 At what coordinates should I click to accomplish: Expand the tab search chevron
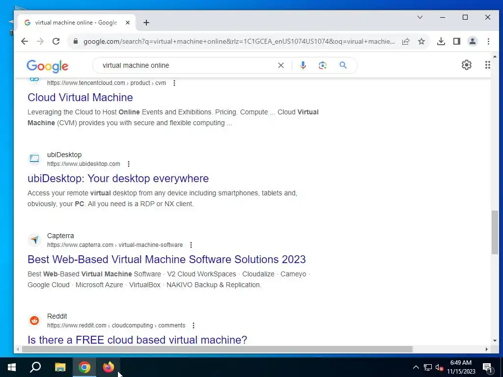420,17
